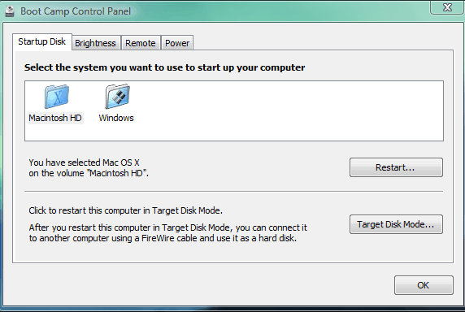
Task: Open the Remote tab
Action: click(x=141, y=43)
